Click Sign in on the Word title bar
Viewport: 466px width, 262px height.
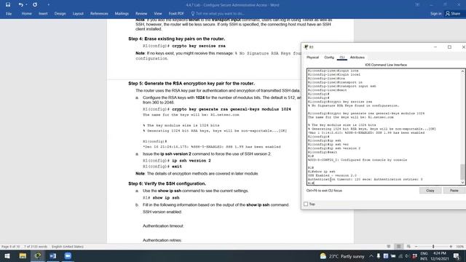[x=435, y=14]
